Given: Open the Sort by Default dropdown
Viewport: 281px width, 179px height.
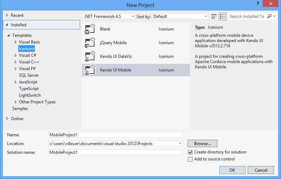Looking at the screenshot, I should point(180,16).
